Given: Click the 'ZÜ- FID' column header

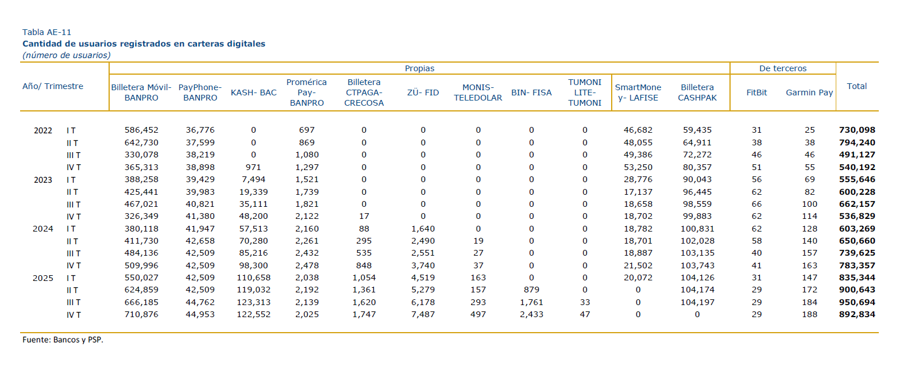Looking at the screenshot, I should tap(423, 92).
